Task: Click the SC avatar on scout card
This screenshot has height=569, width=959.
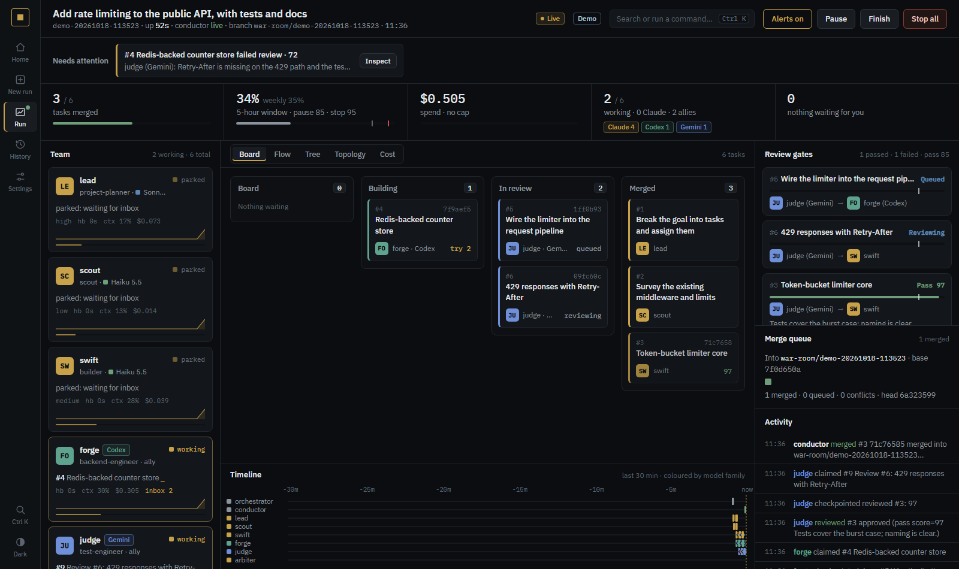Action: [x=65, y=276]
